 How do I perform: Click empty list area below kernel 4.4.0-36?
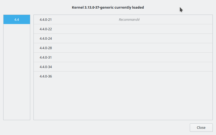pyautogui.click(x=123, y=100)
